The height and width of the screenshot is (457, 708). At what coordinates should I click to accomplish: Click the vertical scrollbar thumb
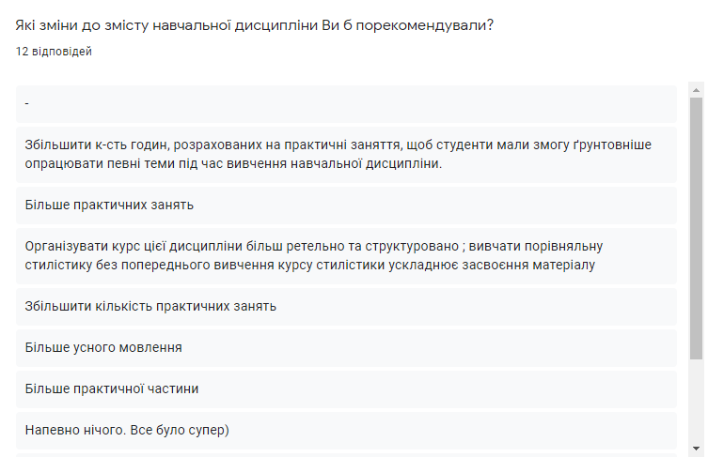click(696, 225)
